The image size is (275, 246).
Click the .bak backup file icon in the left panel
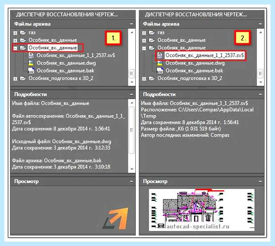click(x=31, y=71)
